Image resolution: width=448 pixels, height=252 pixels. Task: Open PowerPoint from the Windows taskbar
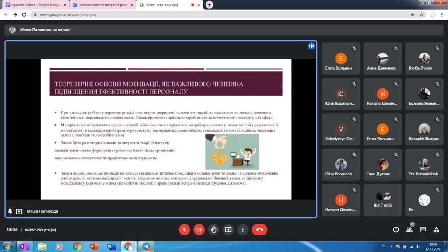click(94, 247)
